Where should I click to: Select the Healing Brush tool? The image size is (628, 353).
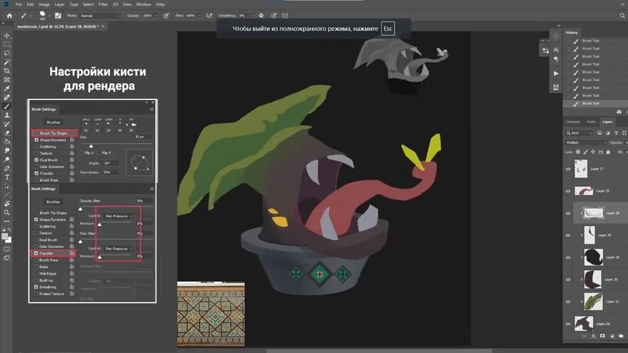tap(7, 97)
